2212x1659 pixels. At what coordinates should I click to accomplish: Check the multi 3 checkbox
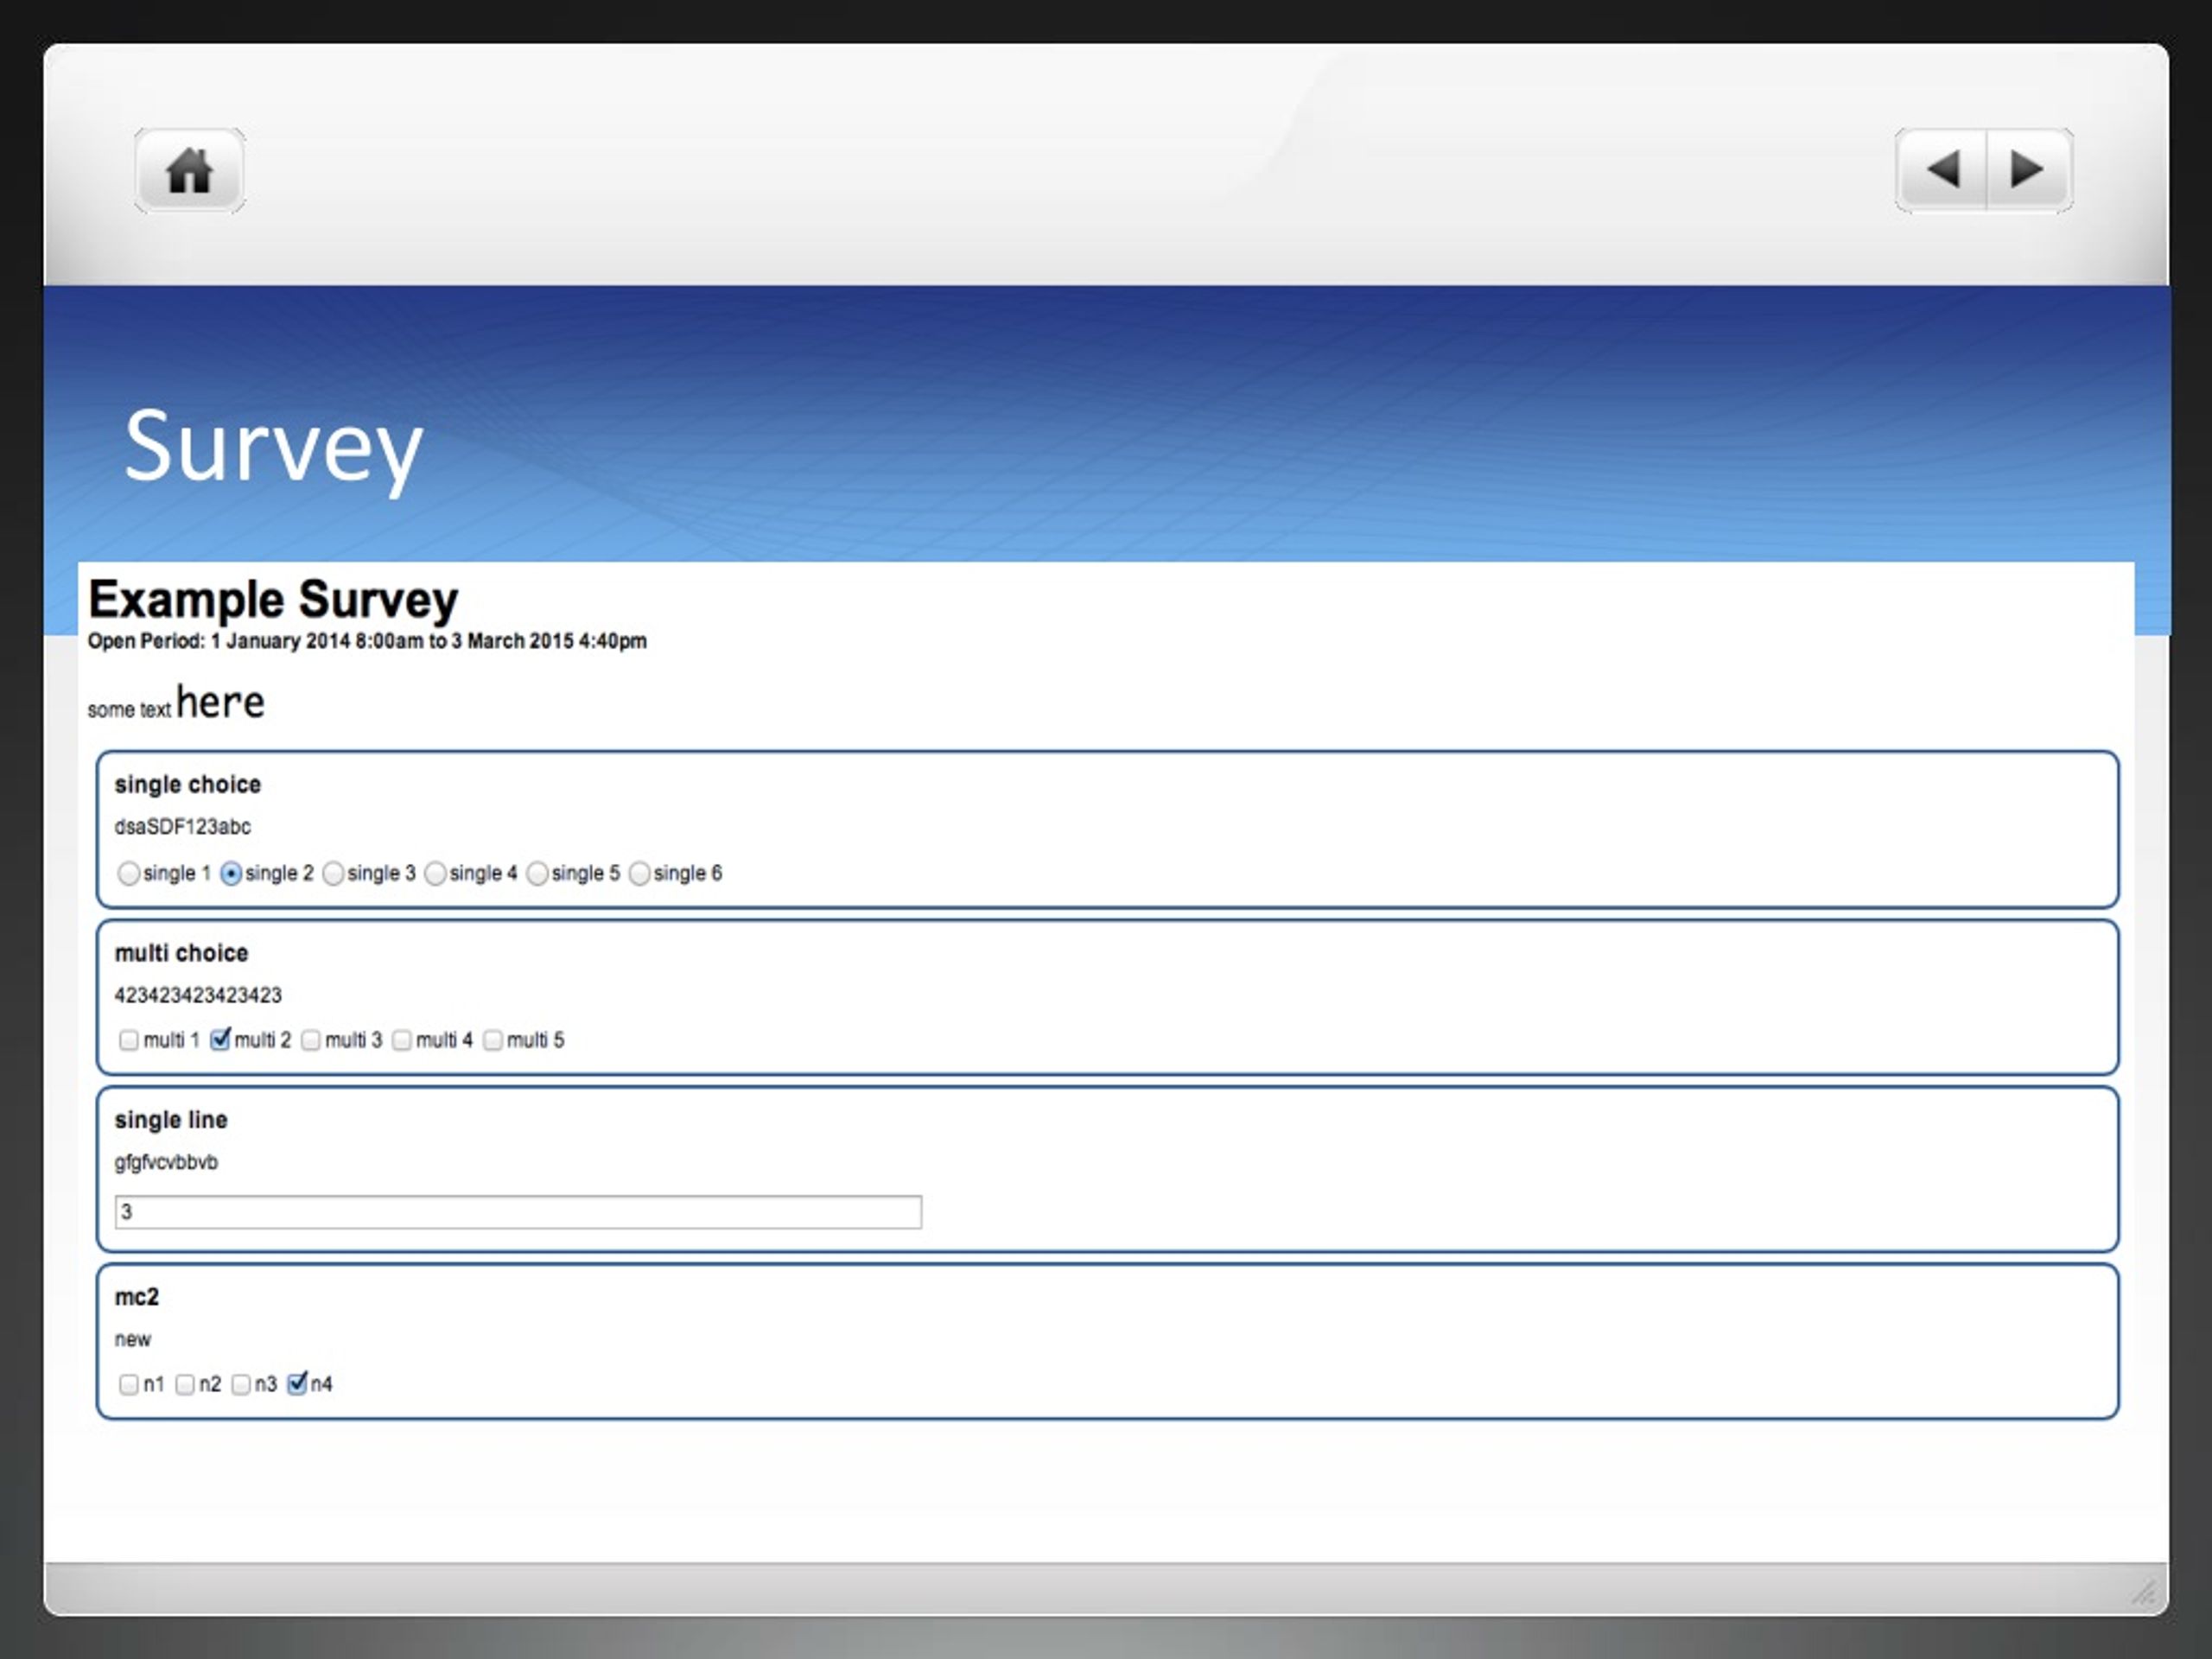(x=311, y=1040)
